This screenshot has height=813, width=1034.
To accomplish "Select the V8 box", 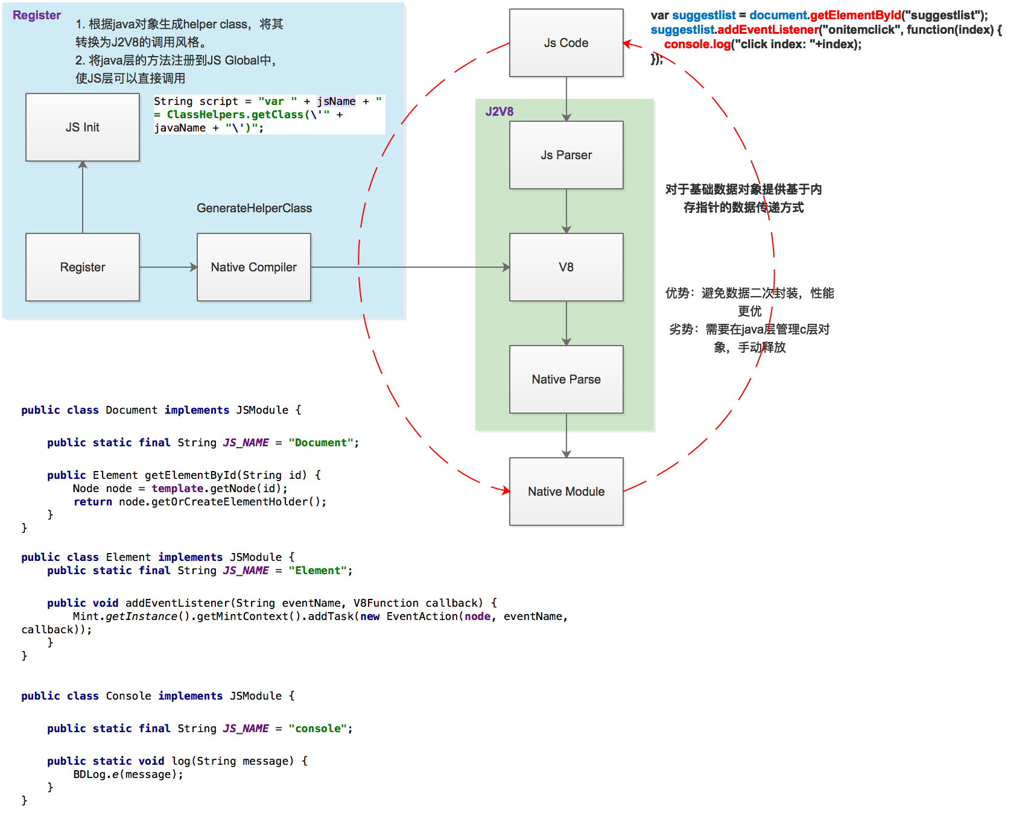I will (x=566, y=267).
